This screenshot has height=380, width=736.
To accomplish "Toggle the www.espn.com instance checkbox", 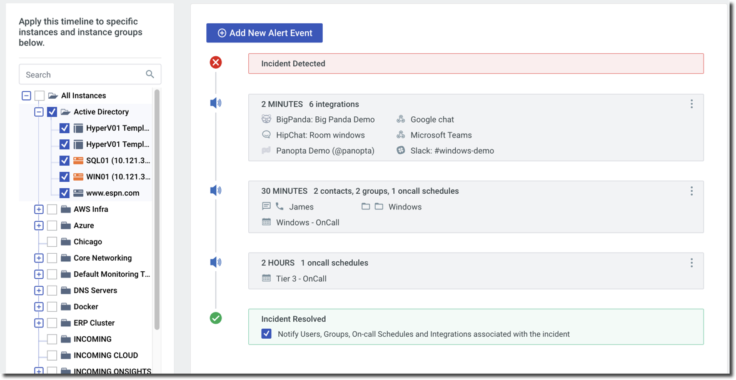I will click(x=64, y=193).
